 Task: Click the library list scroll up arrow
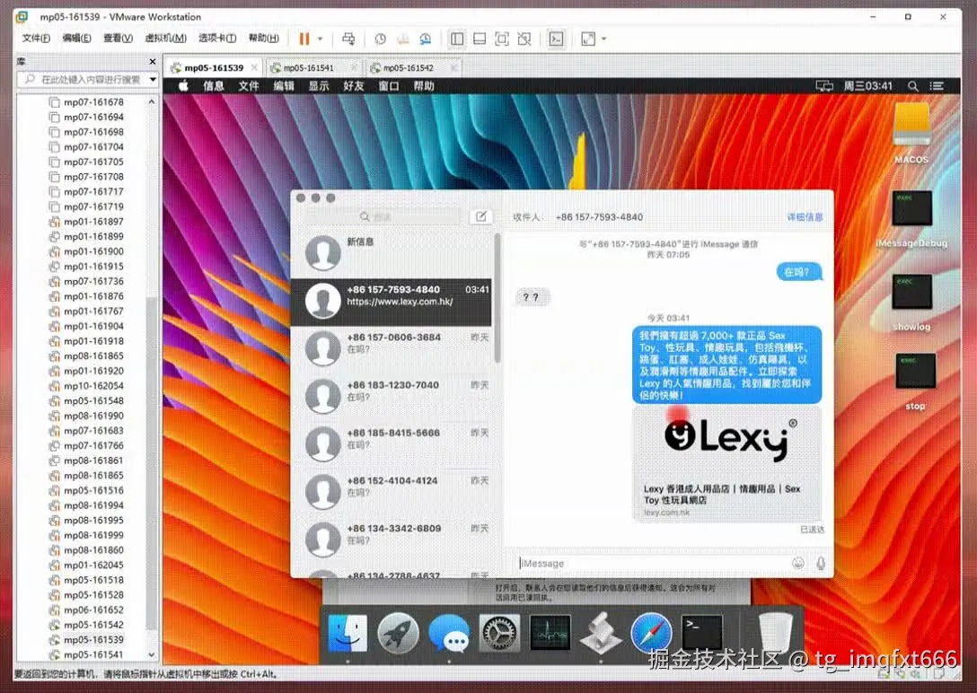(152, 101)
